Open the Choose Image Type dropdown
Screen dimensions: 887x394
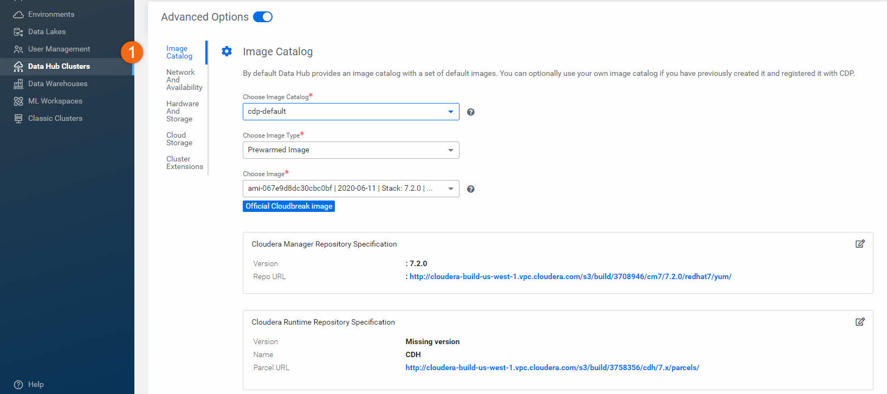click(351, 150)
